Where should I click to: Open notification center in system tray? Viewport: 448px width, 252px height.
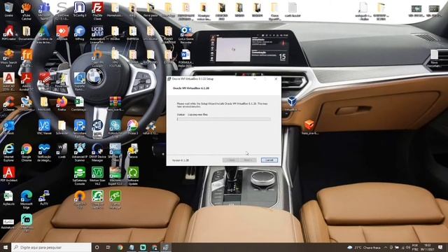(x=440, y=247)
